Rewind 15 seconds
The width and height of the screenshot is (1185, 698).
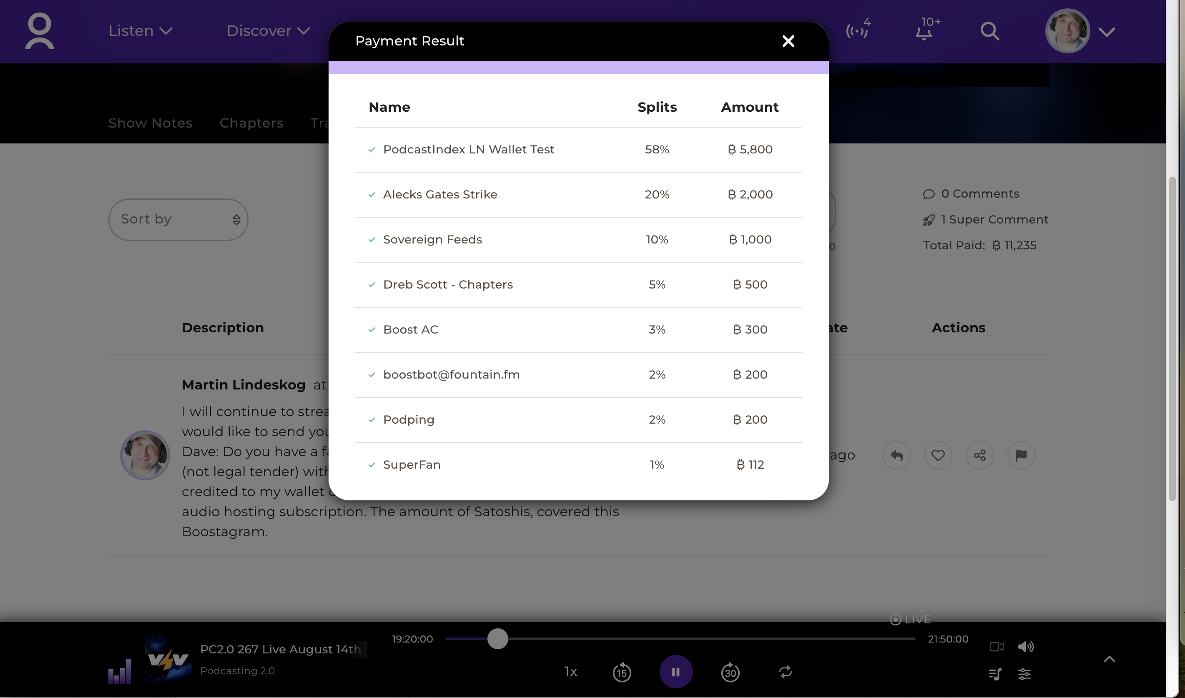622,672
